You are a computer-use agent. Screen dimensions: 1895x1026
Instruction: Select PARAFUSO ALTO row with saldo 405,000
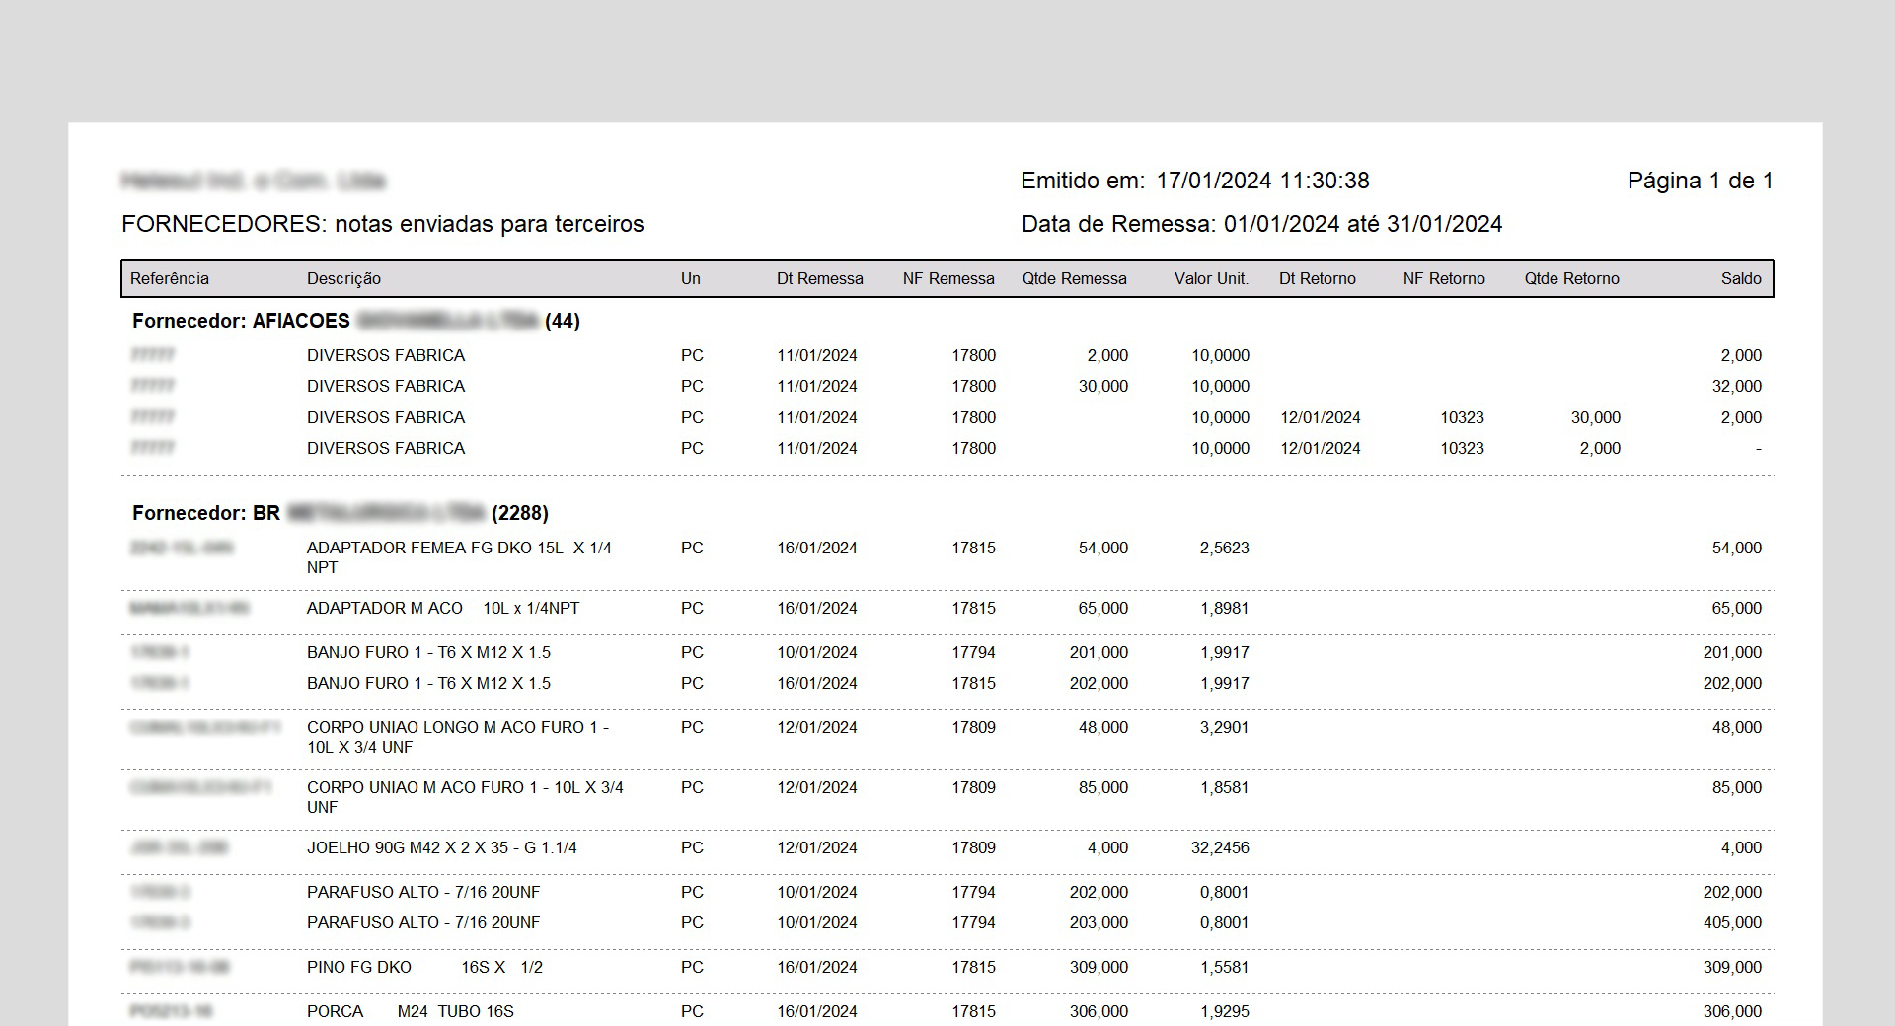(x=947, y=922)
